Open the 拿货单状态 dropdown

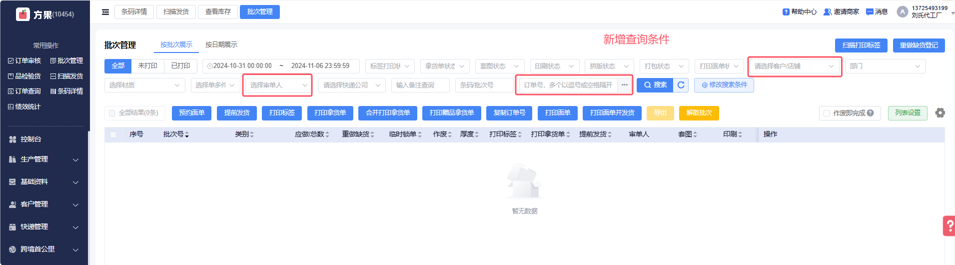click(445, 66)
